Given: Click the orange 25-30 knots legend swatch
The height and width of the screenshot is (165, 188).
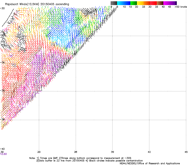Looking at the screenshot, I should pyautogui.click(x=147, y=3).
